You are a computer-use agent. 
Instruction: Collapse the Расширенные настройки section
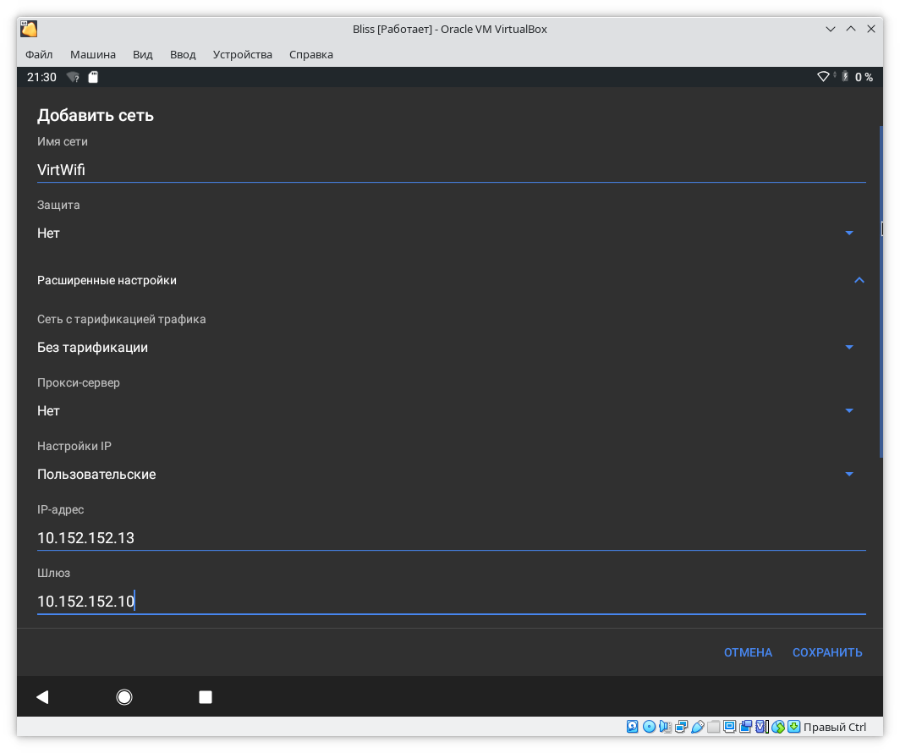pos(859,280)
